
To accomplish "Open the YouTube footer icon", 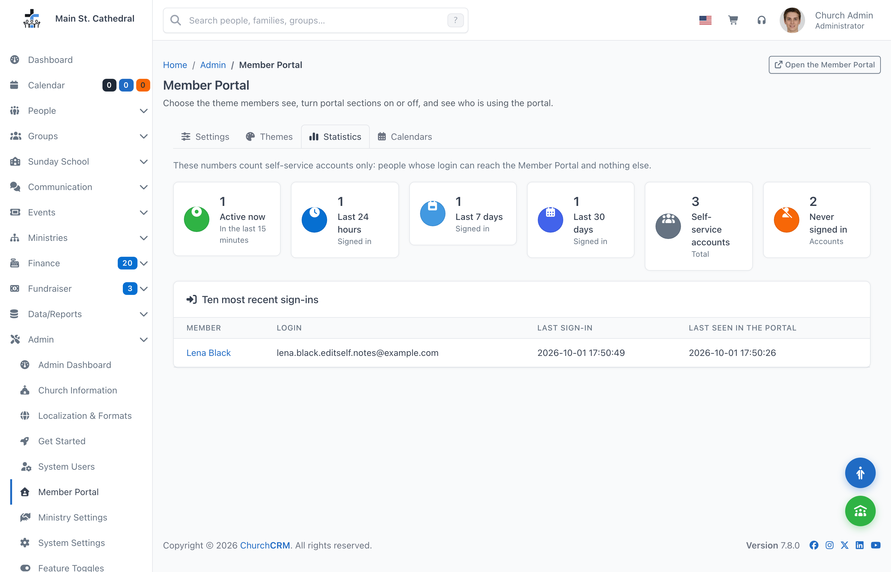I will coord(876,545).
